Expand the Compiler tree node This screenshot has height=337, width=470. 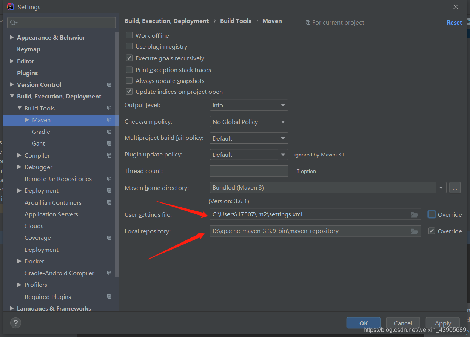19,155
